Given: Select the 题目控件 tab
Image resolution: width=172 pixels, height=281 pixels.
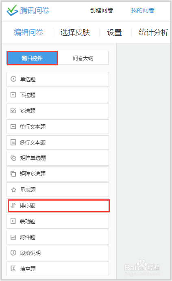Looking at the screenshot, I should (32, 58).
